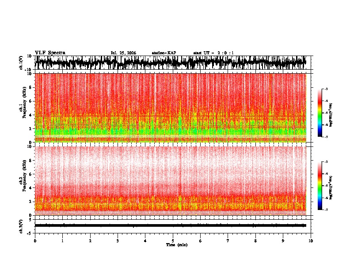
Task: Select the "start UT = 2 : 0 : 1" text
Action: coord(213,53)
